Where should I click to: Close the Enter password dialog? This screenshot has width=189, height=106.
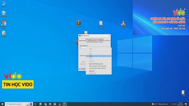109,36
